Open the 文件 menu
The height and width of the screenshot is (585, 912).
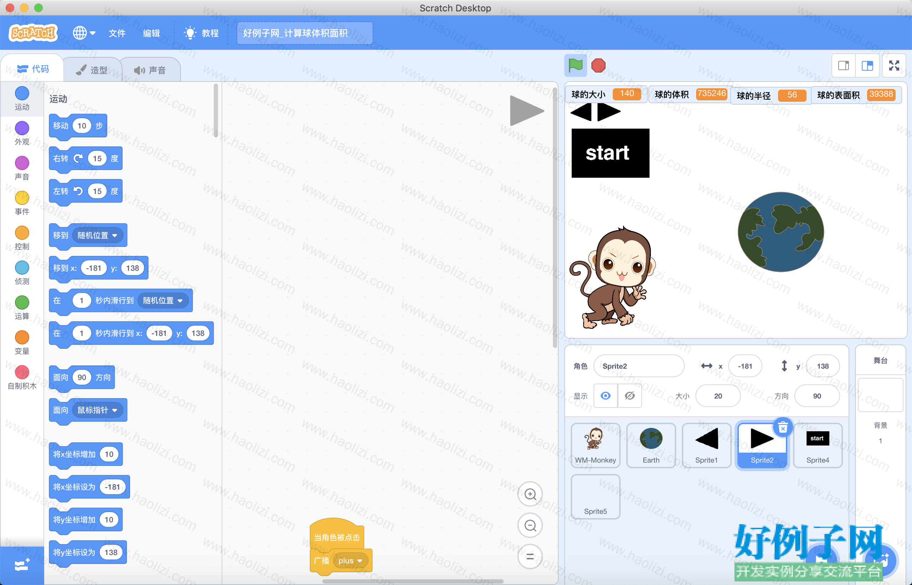(117, 33)
